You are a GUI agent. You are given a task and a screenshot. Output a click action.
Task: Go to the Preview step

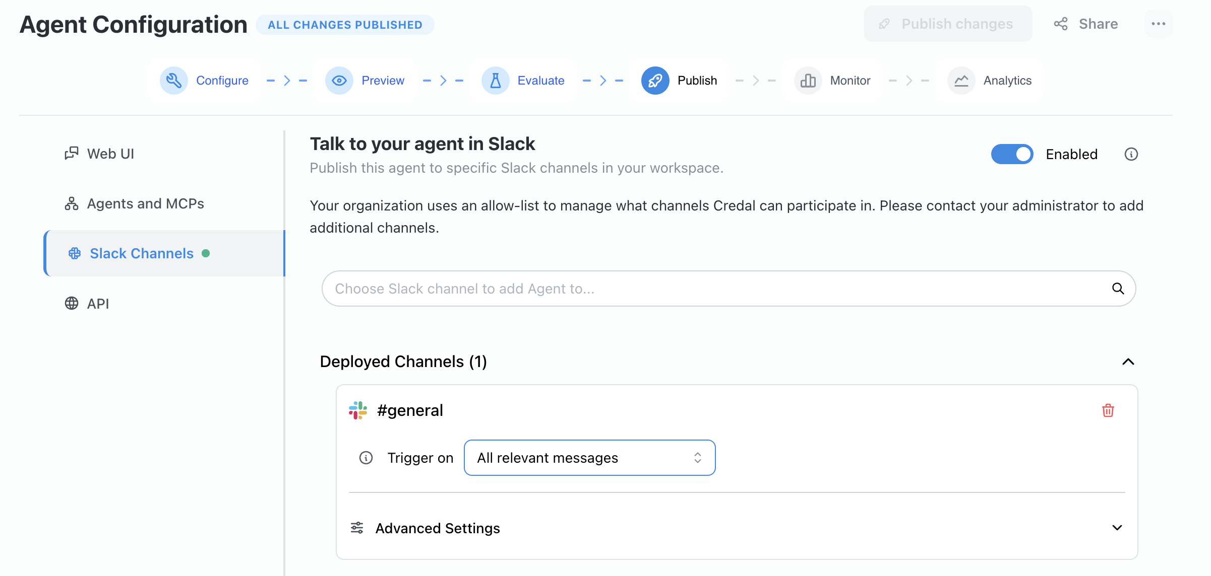tap(365, 81)
